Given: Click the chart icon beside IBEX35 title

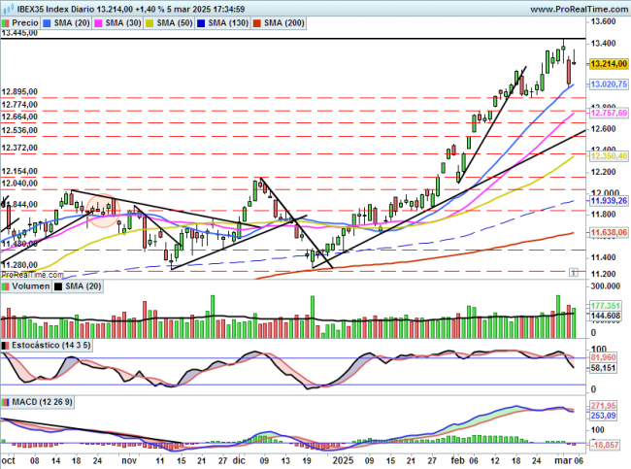Looking at the screenshot, I should [8, 8].
